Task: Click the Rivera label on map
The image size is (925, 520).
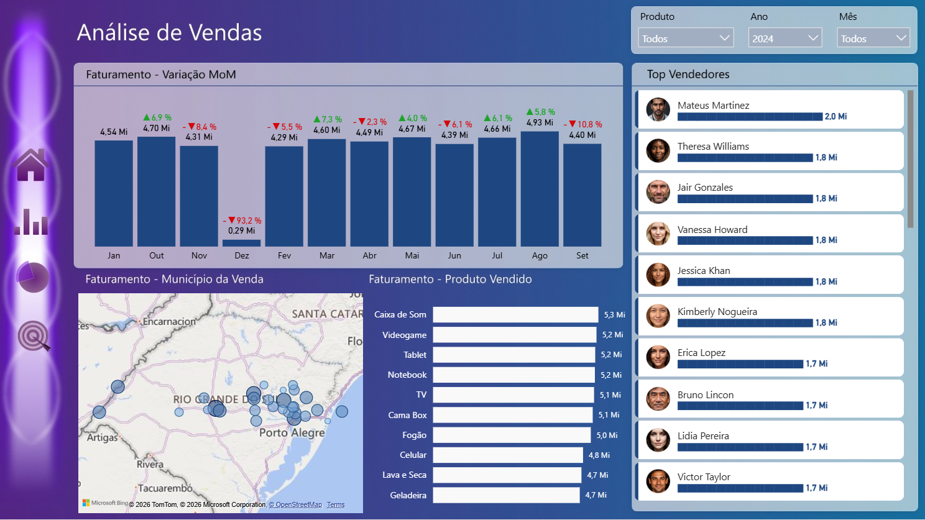Action: 150,464
